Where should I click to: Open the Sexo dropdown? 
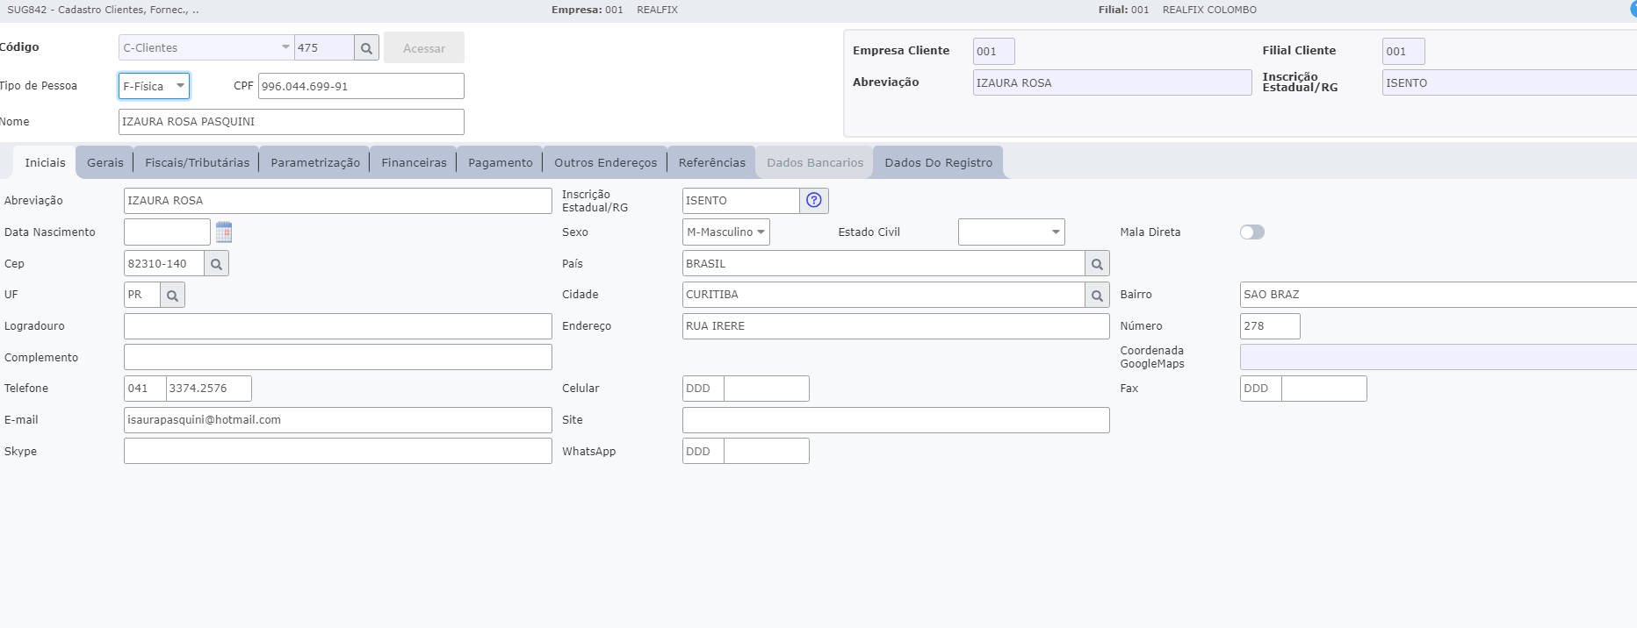pyautogui.click(x=725, y=232)
